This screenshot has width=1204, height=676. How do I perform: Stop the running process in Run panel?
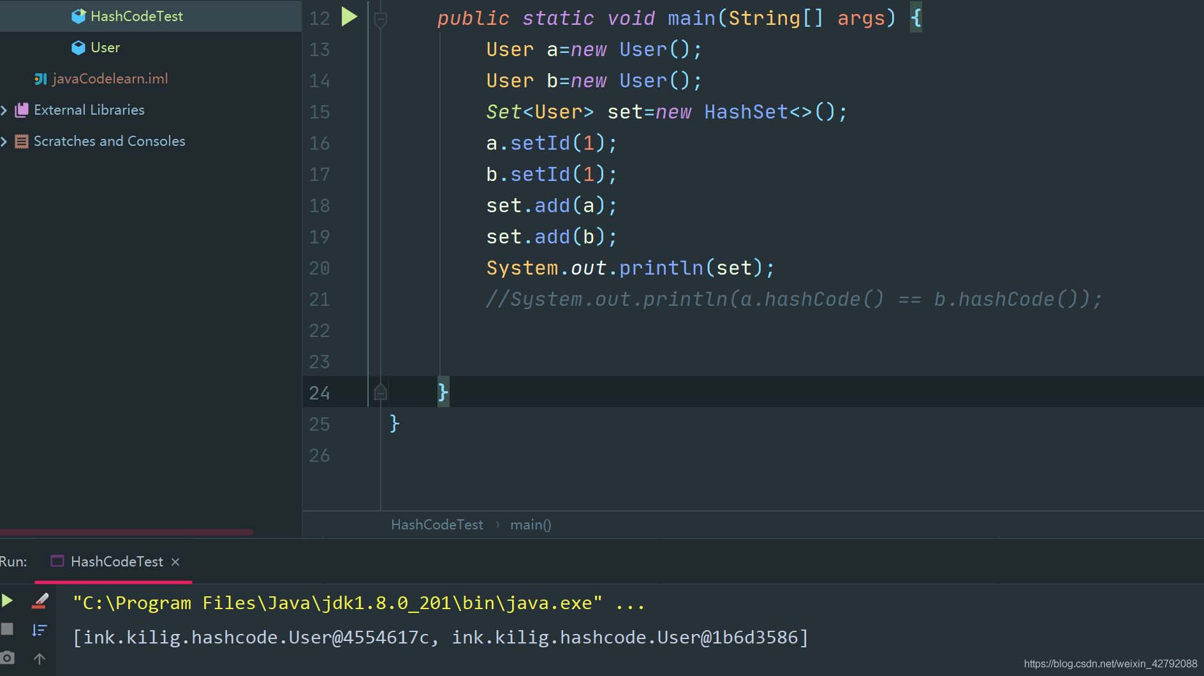(x=7, y=629)
